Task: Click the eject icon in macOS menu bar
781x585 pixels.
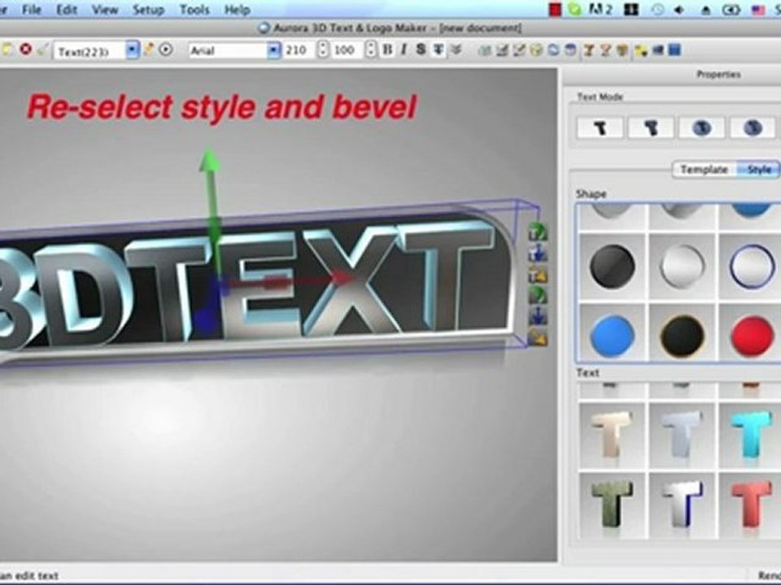Action: click(x=705, y=10)
